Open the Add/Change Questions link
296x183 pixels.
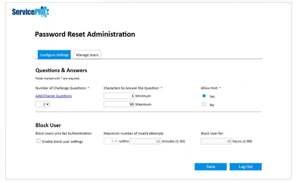coord(53,96)
